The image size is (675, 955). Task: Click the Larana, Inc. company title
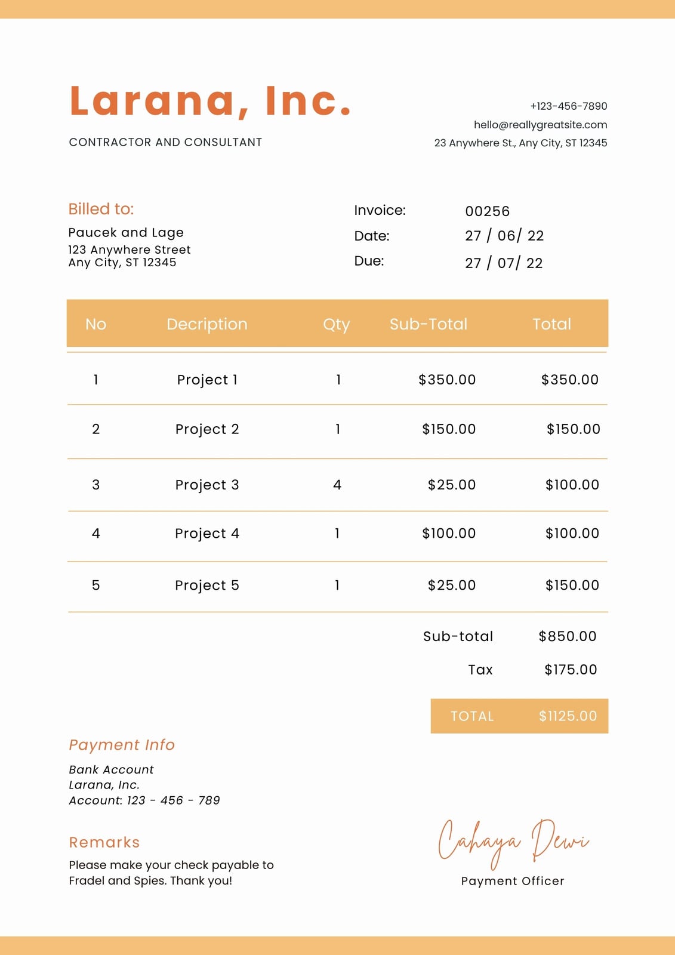(210, 100)
